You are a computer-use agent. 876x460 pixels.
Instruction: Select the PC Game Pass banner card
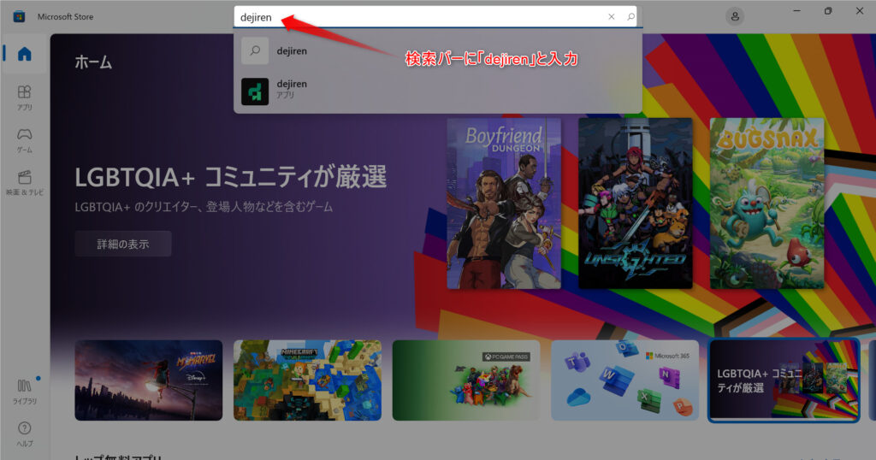tap(466, 380)
